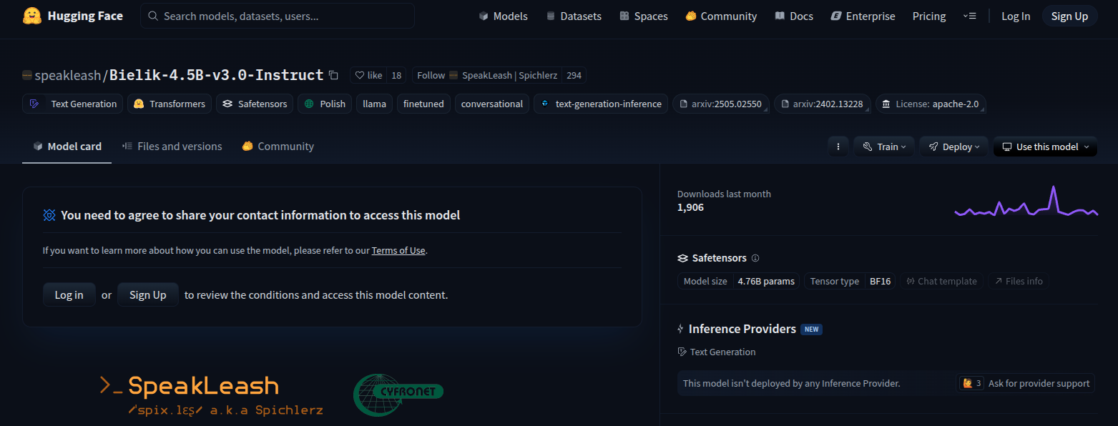Open the Use this model dropdown
The height and width of the screenshot is (426, 1118).
pyautogui.click(x=1045, y=147)
